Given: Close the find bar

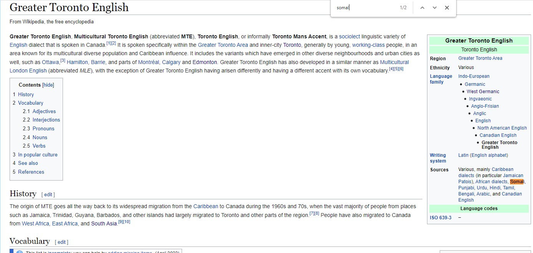Looking at the screenshot, I should point(447,8).
